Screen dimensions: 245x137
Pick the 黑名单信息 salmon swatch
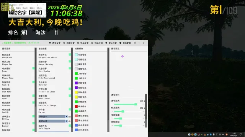(x=76, y=120)
